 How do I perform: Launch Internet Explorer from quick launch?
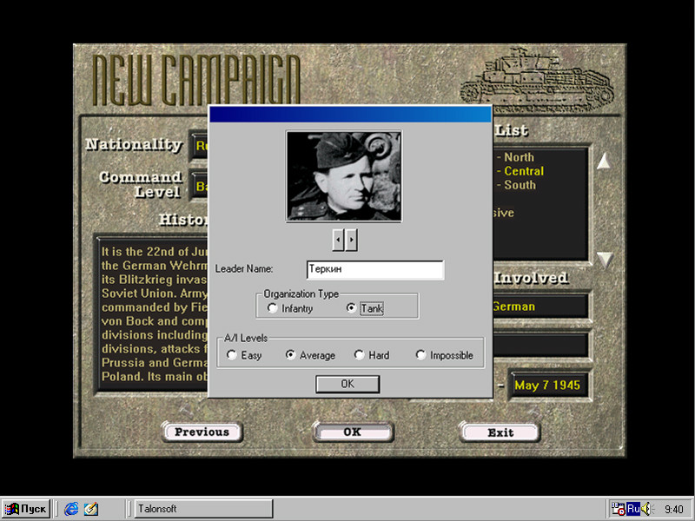71,509
